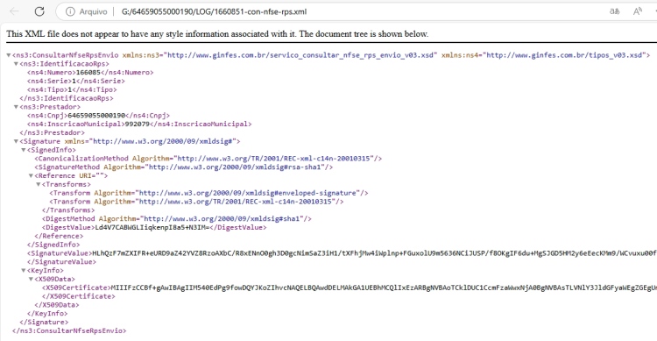Collapse the Signature node
The width and height of the screenshot is (657, 341).
pyautogui.click(x=16, y=141)
